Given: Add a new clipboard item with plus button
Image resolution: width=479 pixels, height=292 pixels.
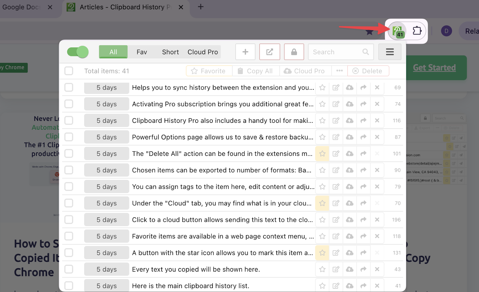Looking at the screenshot, I should (x=245, y=52).
